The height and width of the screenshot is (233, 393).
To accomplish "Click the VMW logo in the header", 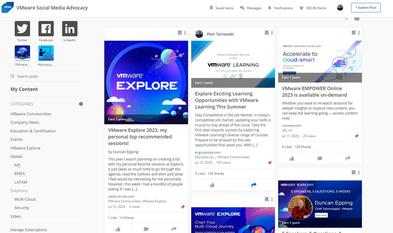I will tap(7, 8).
